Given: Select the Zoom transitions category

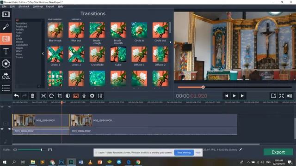Looking at the screenshot, I should 19,57.
